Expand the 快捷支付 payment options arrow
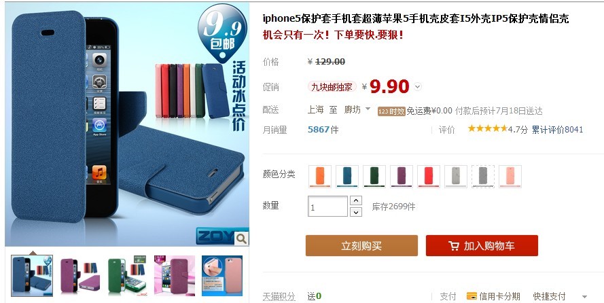 coord(584,297)
